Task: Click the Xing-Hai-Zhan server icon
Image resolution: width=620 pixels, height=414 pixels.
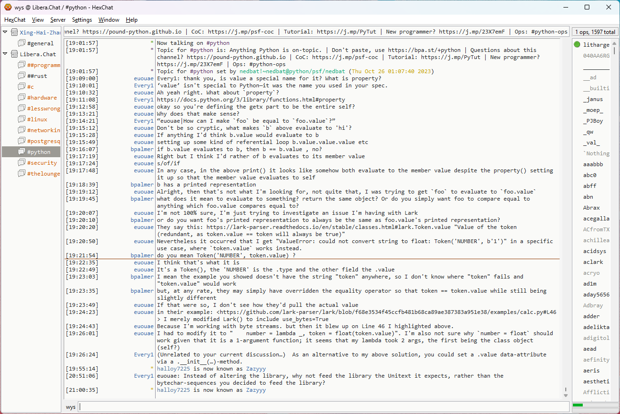Action: (14, 33)
